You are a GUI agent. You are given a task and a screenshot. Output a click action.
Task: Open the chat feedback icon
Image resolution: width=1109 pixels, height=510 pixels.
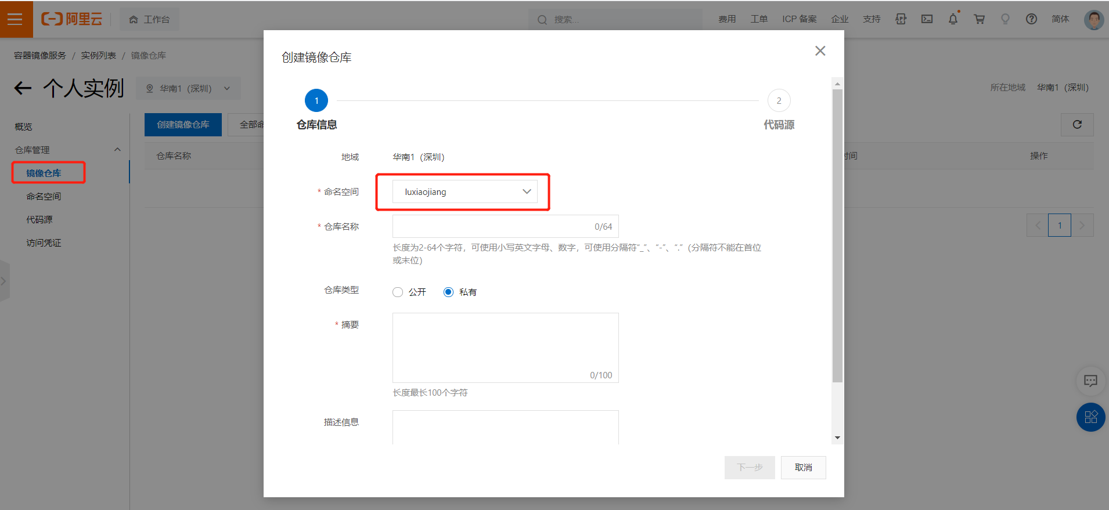pyautogui.click(x=1090, y=381)
